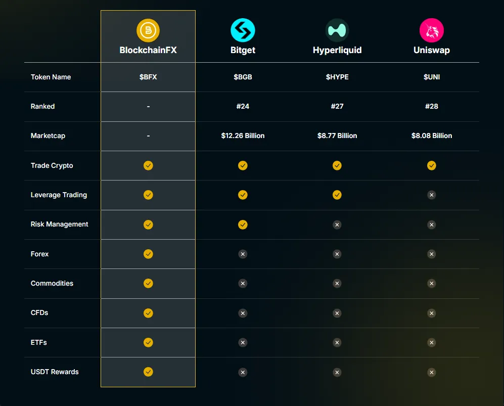Click the Hyperliquid logo icon
This screenshot has width=504, height=406.
click(337, 30)
